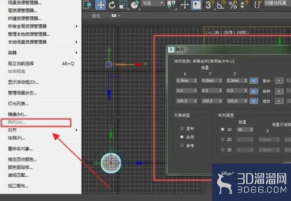This screenshot has width=291, height=201.
Task: Choose the Select and Scale tool
Action: [x=124, y=5]
